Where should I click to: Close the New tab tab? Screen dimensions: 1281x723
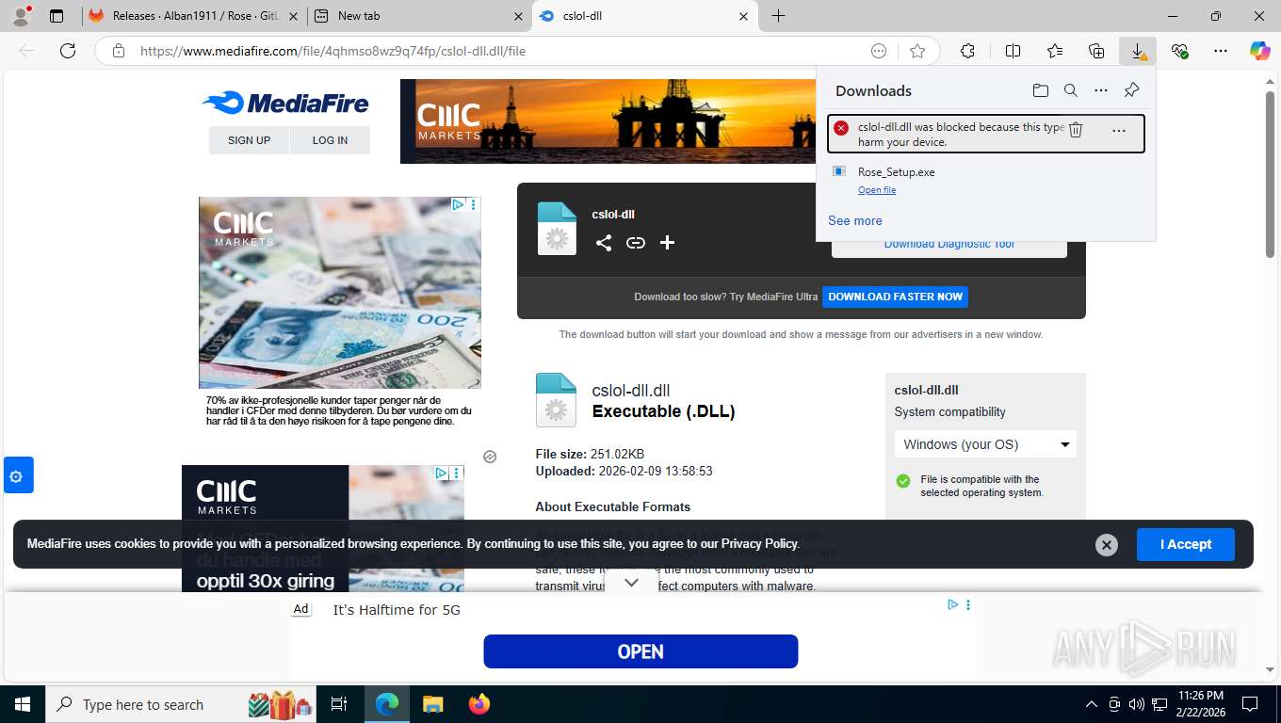pyautogui.click(x=517, y=16)
